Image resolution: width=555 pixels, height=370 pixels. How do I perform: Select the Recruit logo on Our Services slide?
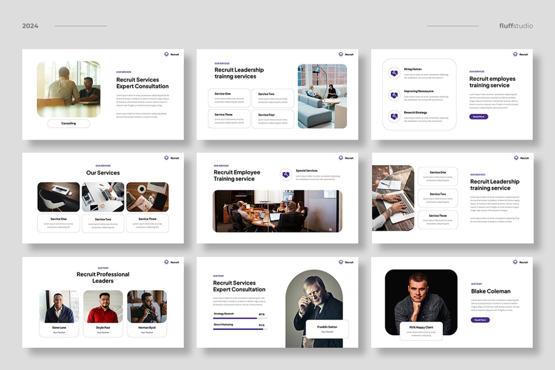point(171,158)
